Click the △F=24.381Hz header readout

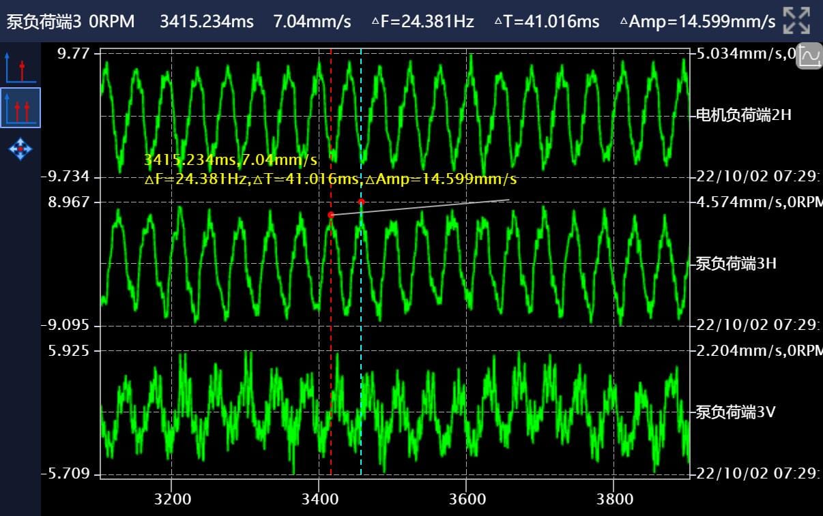tap(422, 22)
